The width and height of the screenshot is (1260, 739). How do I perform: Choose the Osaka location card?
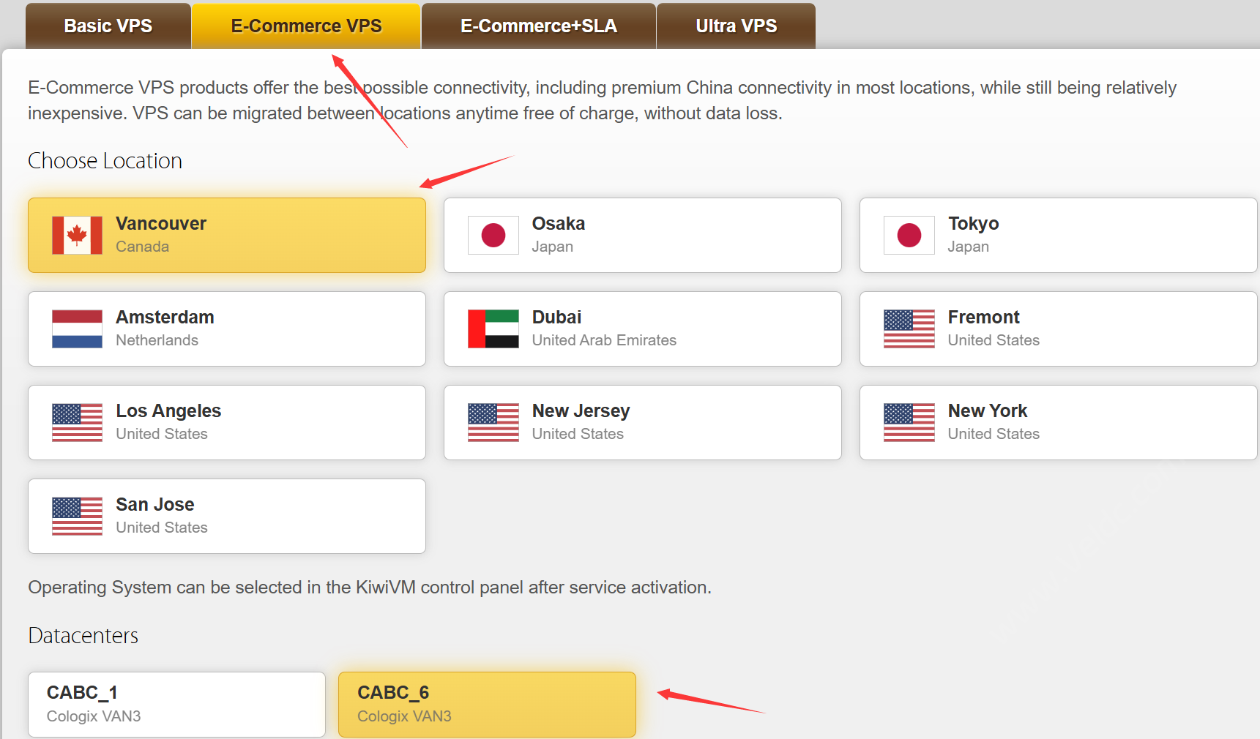(643, 235)
